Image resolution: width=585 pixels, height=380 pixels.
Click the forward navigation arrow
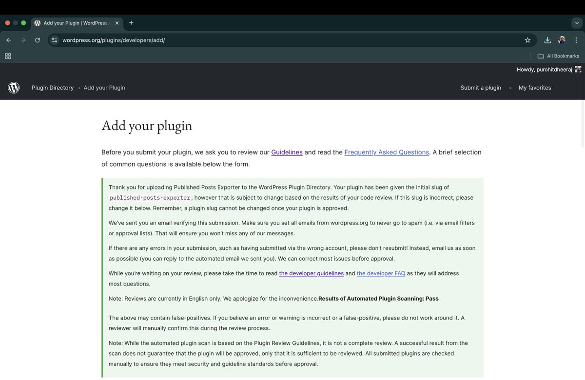coord(23,40)
